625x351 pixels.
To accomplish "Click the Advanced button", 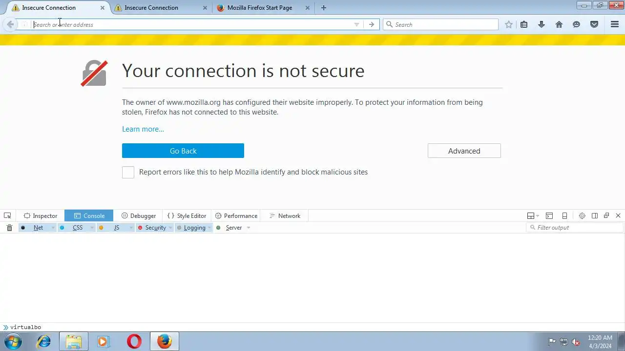I will (x=464, y=151).
